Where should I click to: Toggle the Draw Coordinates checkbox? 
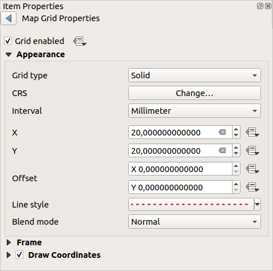(19, 255)
